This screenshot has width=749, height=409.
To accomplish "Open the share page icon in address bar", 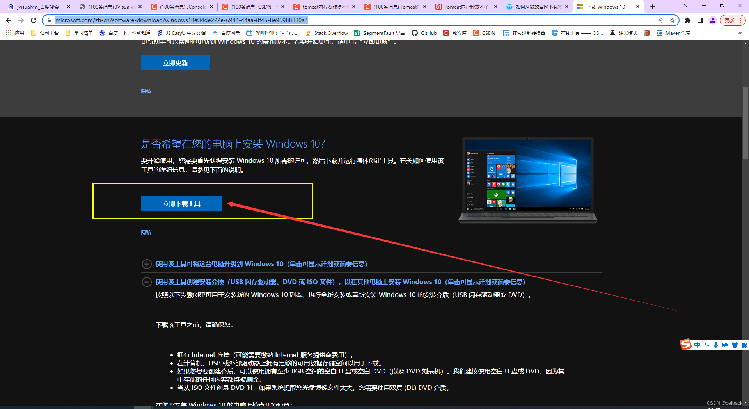I will click(x=660, y=20).
